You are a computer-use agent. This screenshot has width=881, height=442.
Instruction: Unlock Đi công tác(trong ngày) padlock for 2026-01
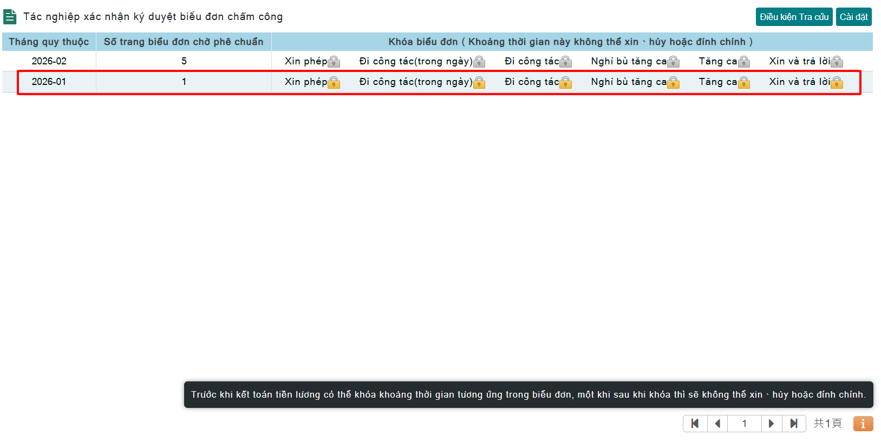point(479,82)
